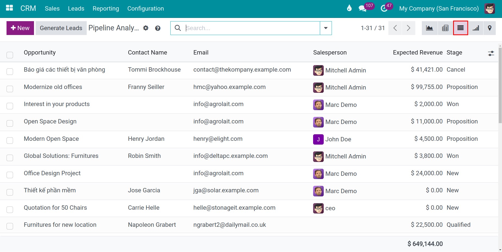This screenshot has width=502, height=252.
Task: Click Mitchell Admin avatar on Global Solutions row
Action: (318, 156)
